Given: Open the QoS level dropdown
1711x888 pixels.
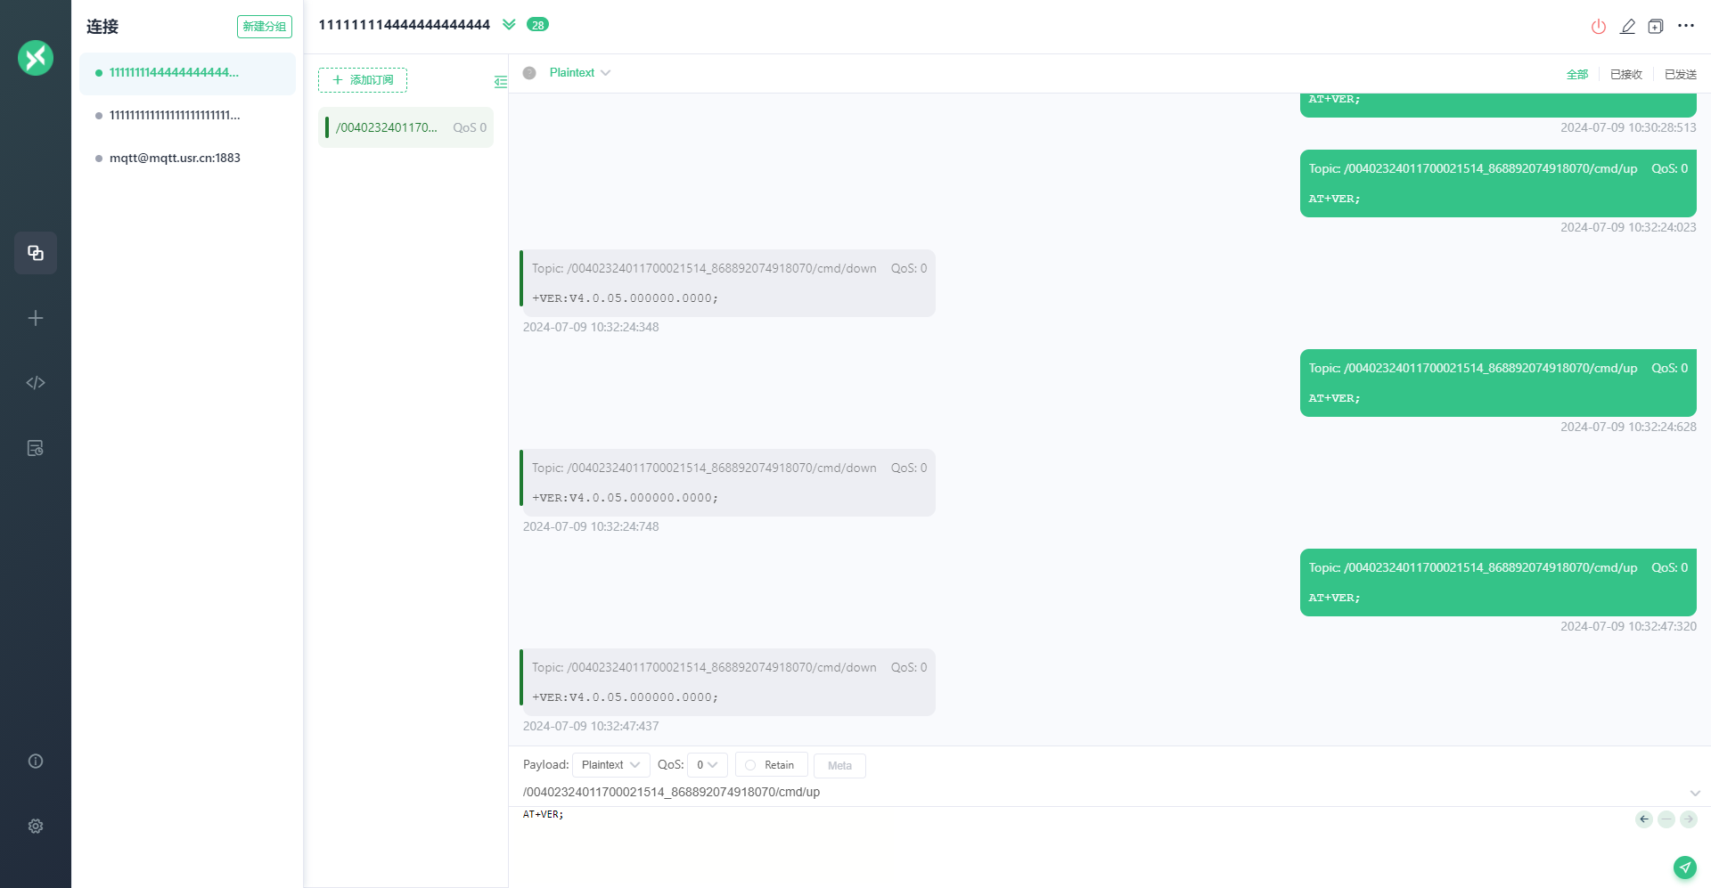Looking at the screenshot, I should [708, 765].
